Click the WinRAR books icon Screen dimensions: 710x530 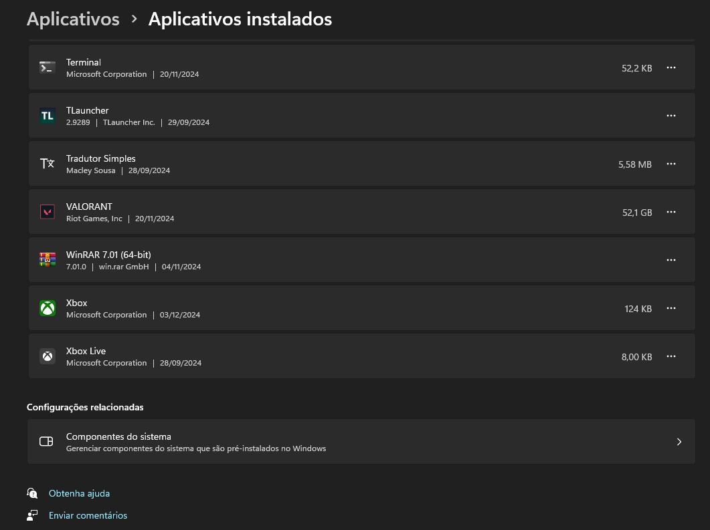point(47,260)
